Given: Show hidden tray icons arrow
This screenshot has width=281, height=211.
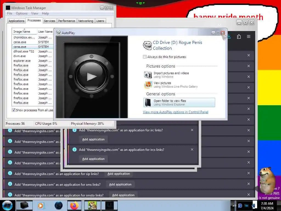Looking at the screenshot, I should [x=234, y=206].
